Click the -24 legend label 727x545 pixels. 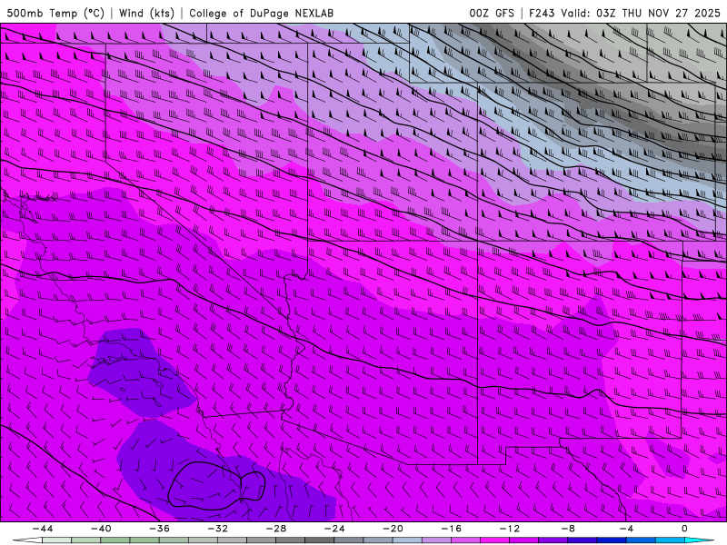[334, 529]
